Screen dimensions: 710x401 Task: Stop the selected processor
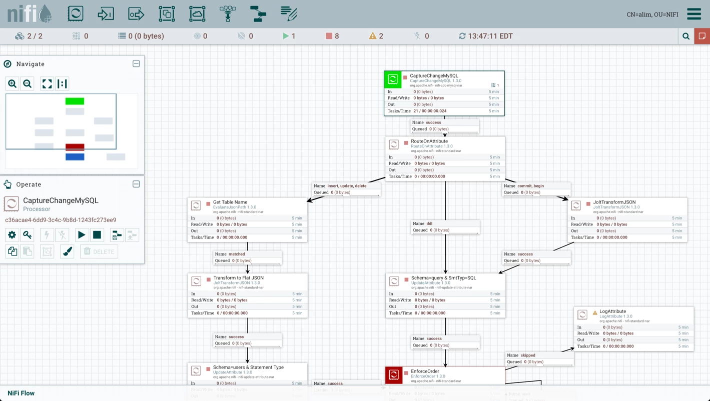coord(97,235)
